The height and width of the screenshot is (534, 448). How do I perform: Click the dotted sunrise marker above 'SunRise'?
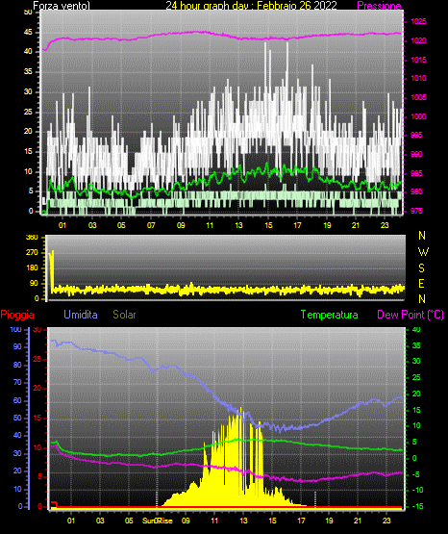point(157,499)
